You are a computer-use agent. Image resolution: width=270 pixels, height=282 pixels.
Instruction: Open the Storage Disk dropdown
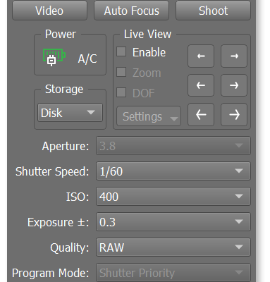(x=70, y=113)
